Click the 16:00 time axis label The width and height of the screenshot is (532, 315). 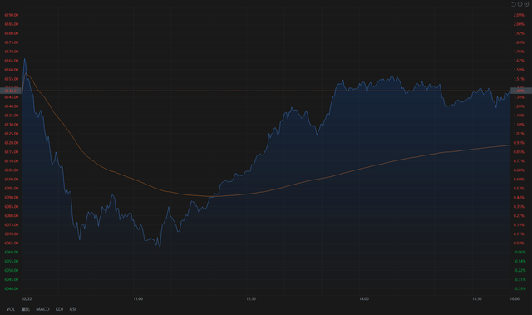[x=515, y=298]
